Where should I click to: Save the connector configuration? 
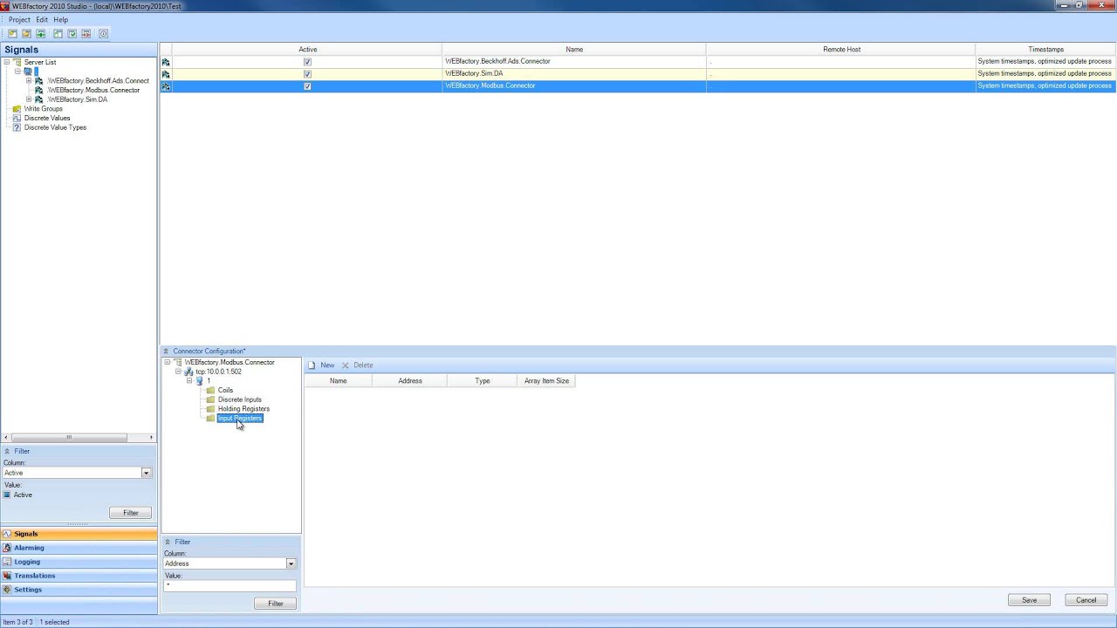pos(1029,600)
